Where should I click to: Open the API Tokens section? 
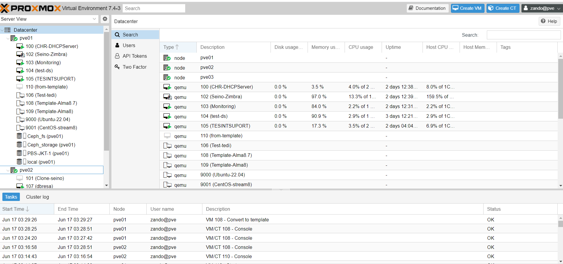click(x=135, y=56)
